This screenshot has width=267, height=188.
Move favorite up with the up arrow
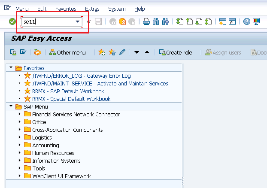tap(147, 52)
